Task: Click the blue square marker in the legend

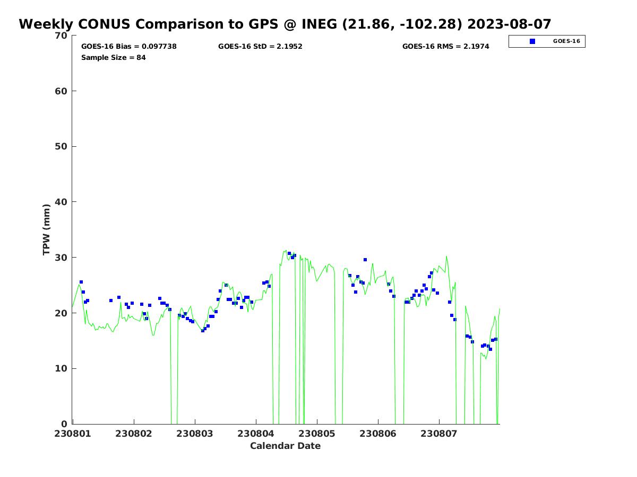Action: (x=532, y=41)
